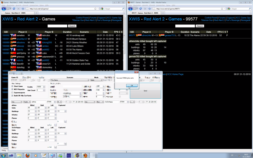Open the Iraq country dropdown for athina

(17, 102)
